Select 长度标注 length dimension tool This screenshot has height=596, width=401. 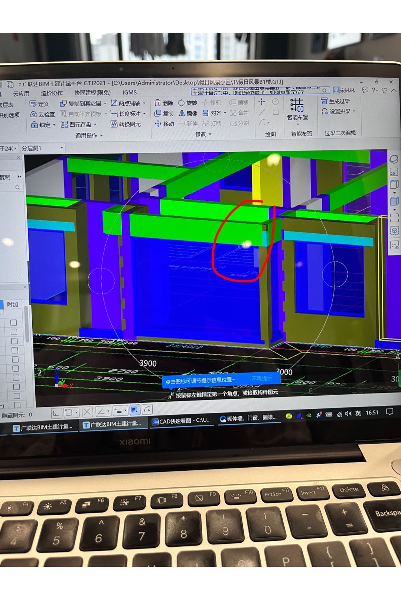pyautogui.click(x=125, y=113)
